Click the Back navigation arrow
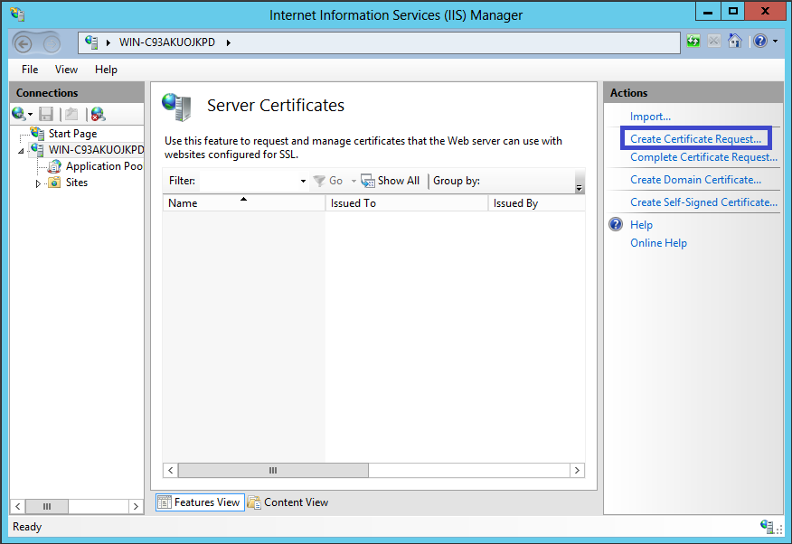The width and height of the screenshot is (792, 544). click(24, 43)
